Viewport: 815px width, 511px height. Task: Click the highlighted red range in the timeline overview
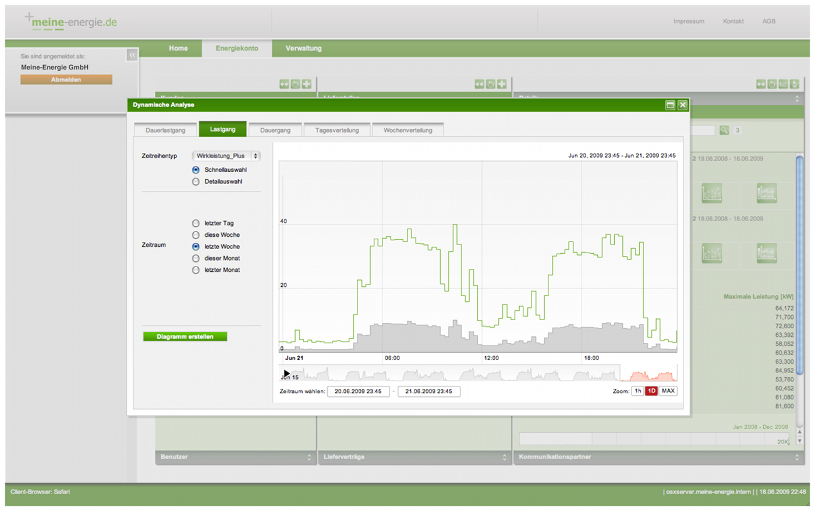click(x=648, y=374)
